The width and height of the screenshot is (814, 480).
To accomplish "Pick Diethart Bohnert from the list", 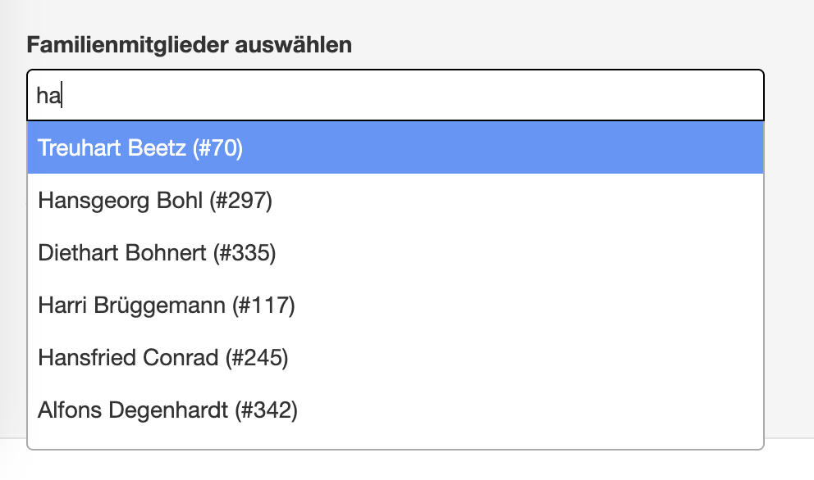I will (157, 253).
